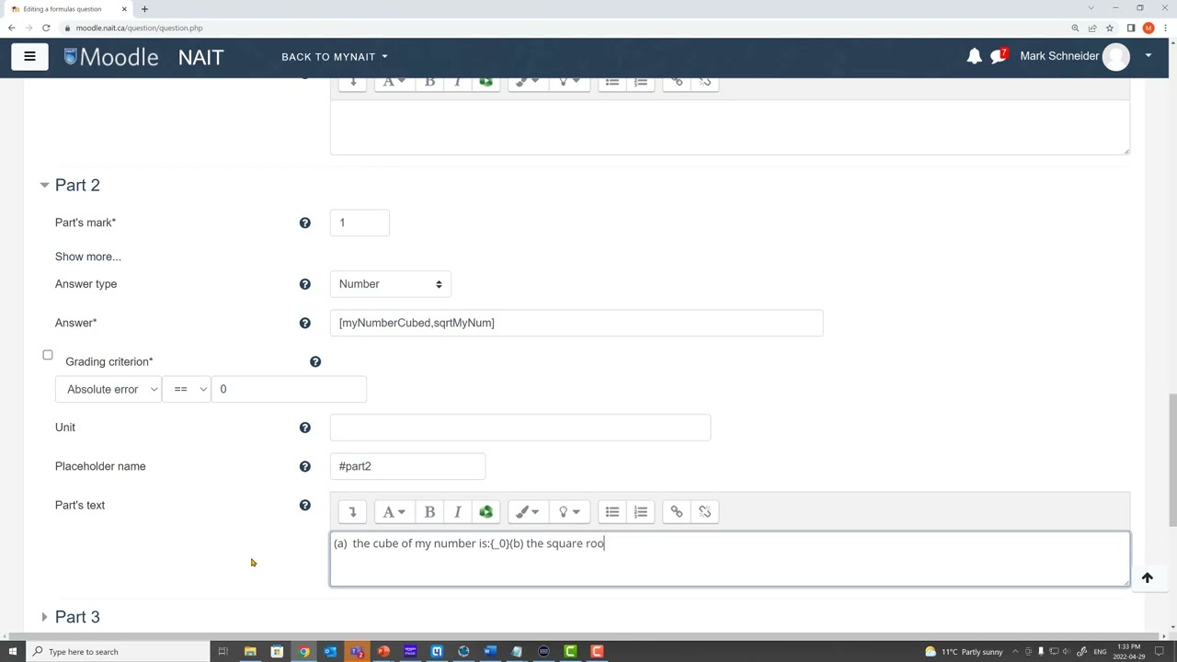
Task: Remove link in Part 2 editor
Action: click(x=705, y=512)
